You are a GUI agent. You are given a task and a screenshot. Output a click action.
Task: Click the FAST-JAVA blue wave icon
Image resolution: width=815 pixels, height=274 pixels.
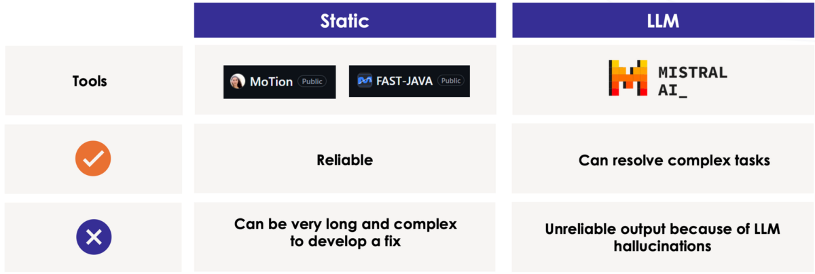(365, 81)
